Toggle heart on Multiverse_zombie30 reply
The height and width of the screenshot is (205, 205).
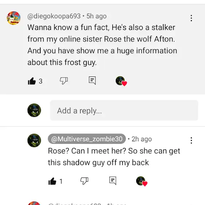coord(142,181)
